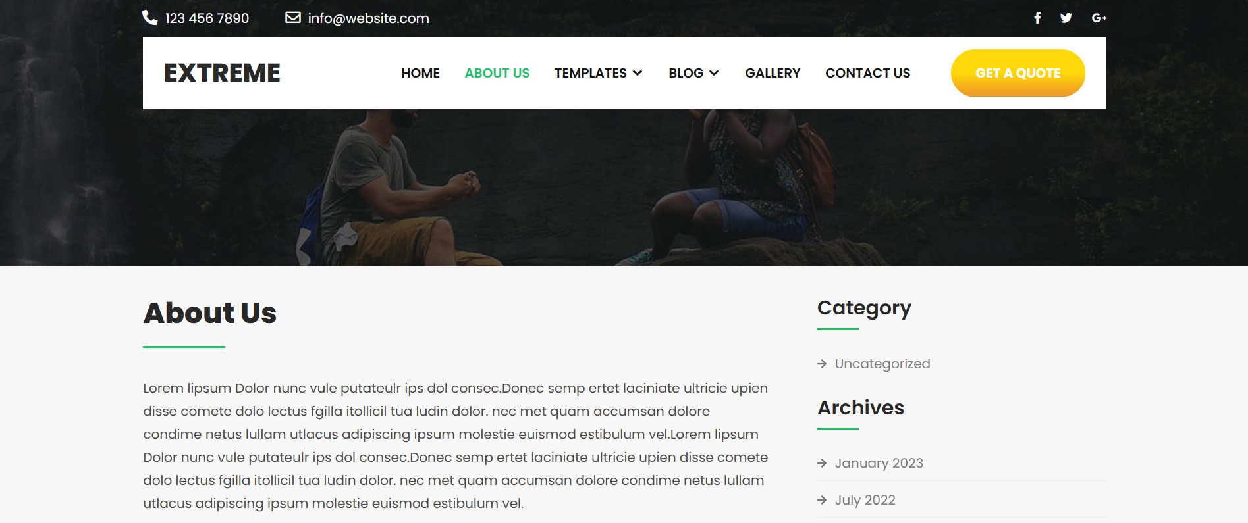The height and width of the screenshot is (523, 1248).
Task: Click arrow icon beside January 2023
Action: point(822,463)
